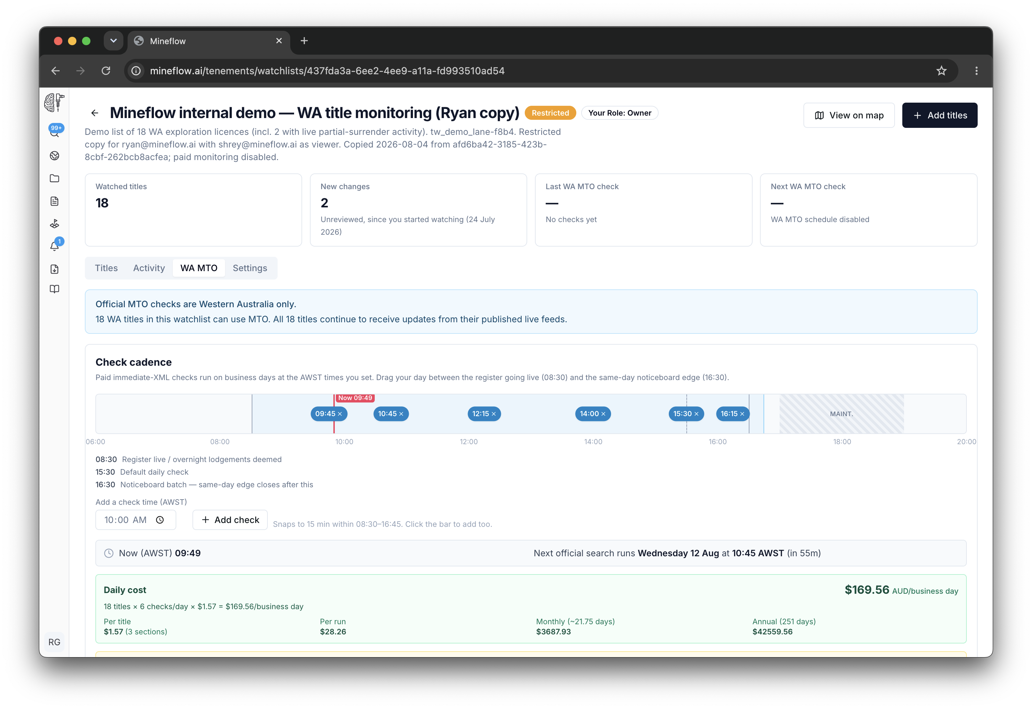Image resolution: width=1032 pixels, height=709 pixels.
Task: Open the globe icon in sidebar
Action: click(55, 156)
